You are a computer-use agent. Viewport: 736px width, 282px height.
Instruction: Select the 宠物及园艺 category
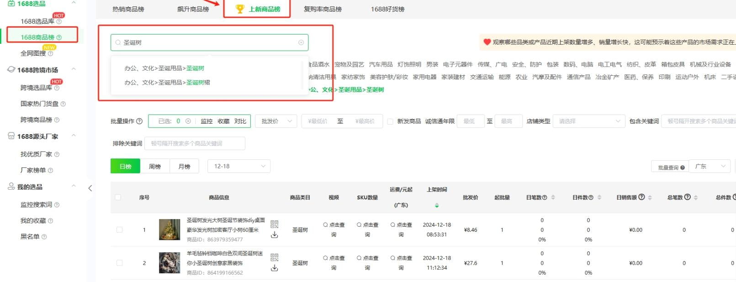tap(349, 65)
